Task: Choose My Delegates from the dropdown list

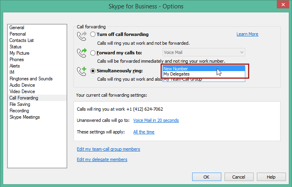Action: 204,74
